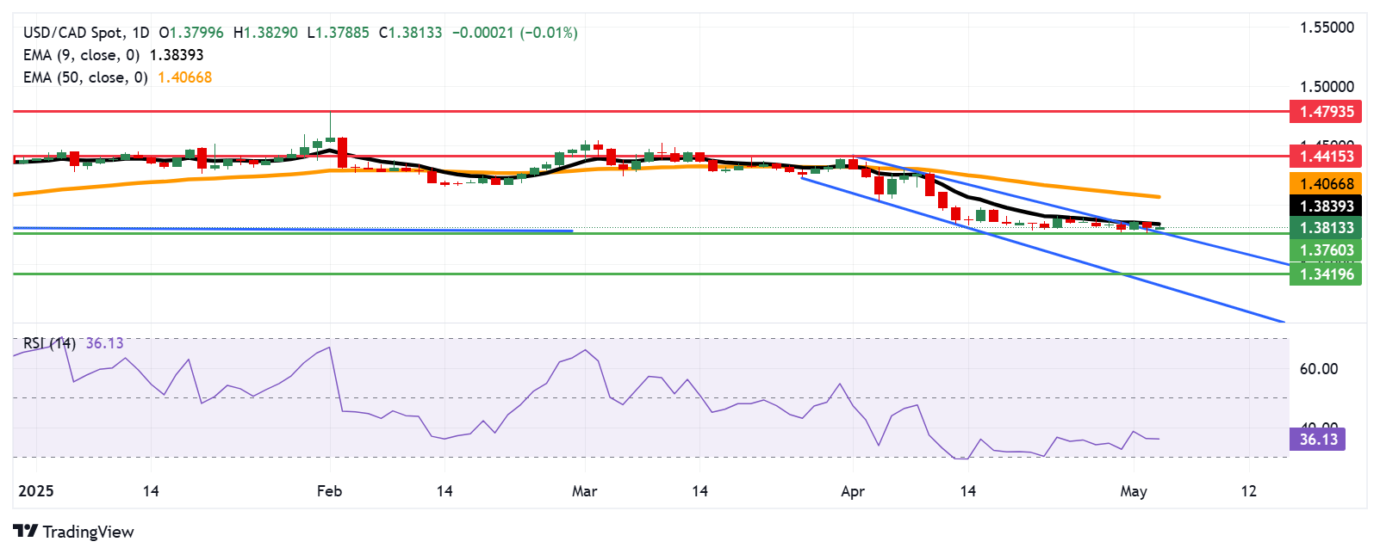Image resolution: width=1380 pixels, height=554 pixels.
Task: Click the Apr label on time axis
Action: tap(852, 491)
